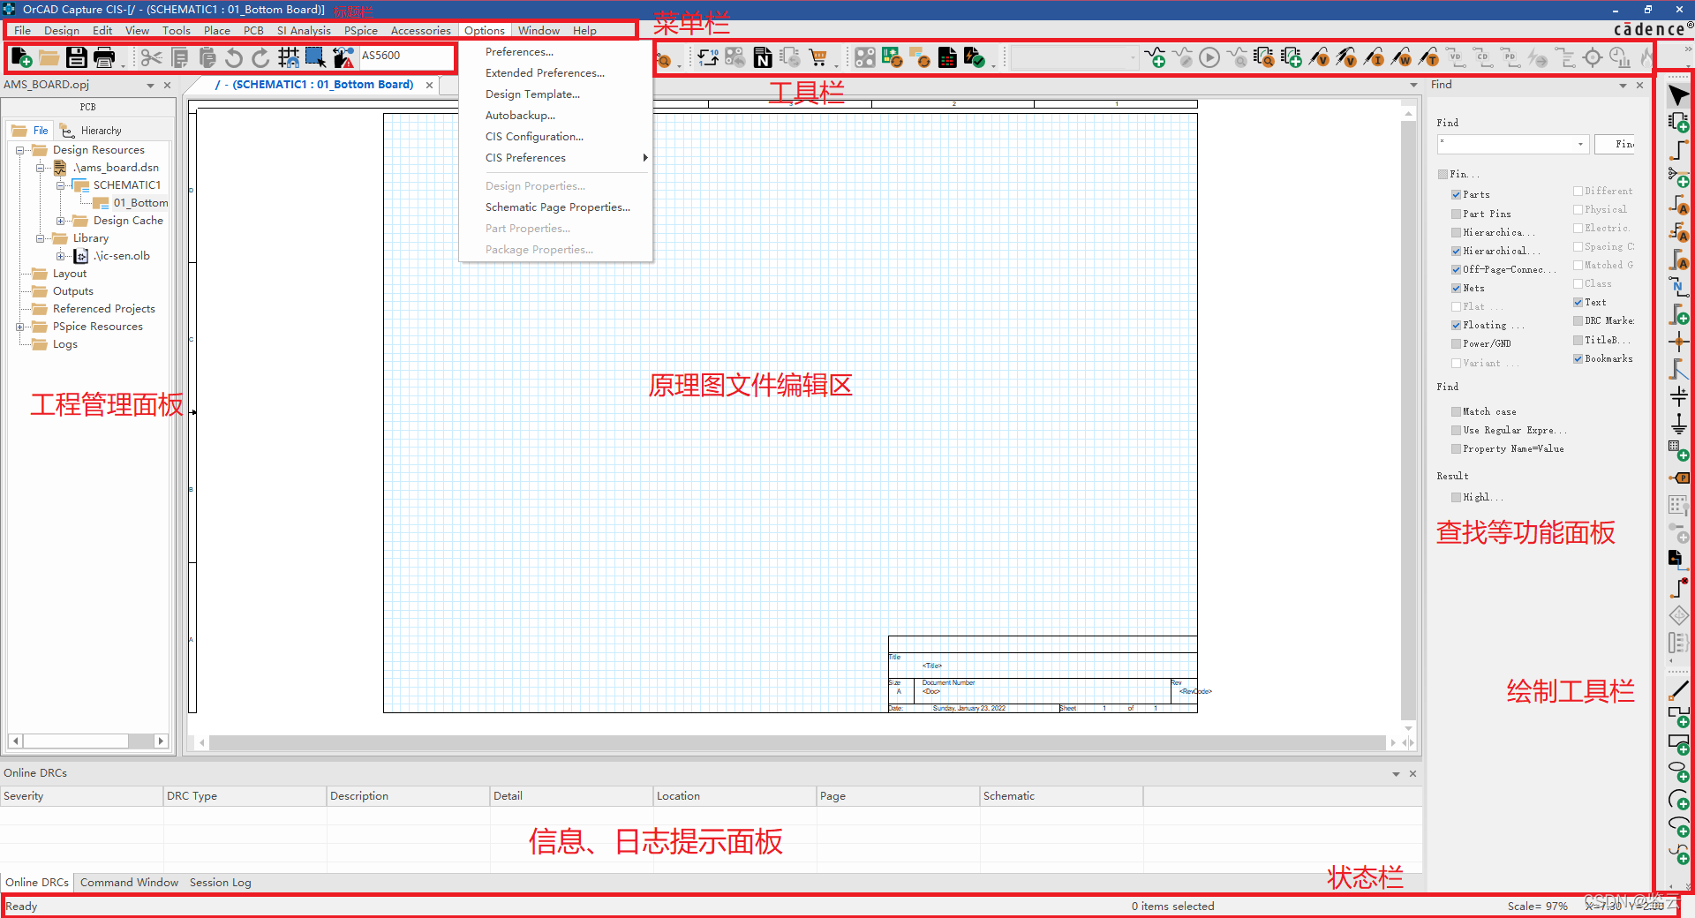Click the Print icon in toolbar
This screenshot has width=1695, height=918.
[x=104, y=58]
